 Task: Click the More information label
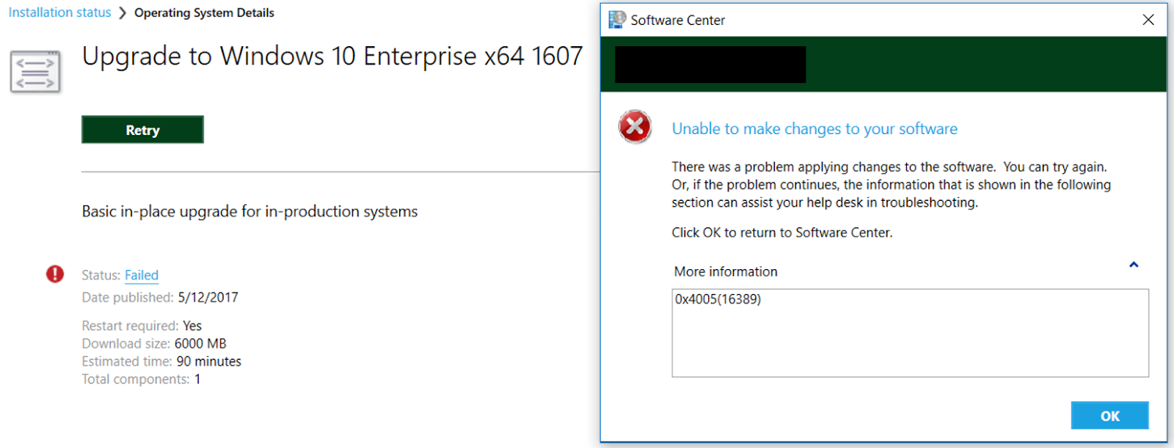[726, 271]
